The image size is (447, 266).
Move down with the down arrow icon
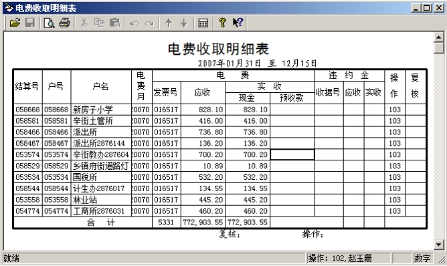tap(184, 23)
